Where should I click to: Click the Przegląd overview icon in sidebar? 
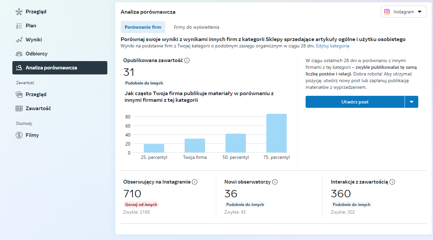pos(19,12)
